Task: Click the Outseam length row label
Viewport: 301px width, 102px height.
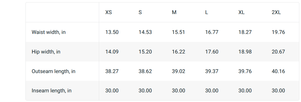Action: (53, 71)
